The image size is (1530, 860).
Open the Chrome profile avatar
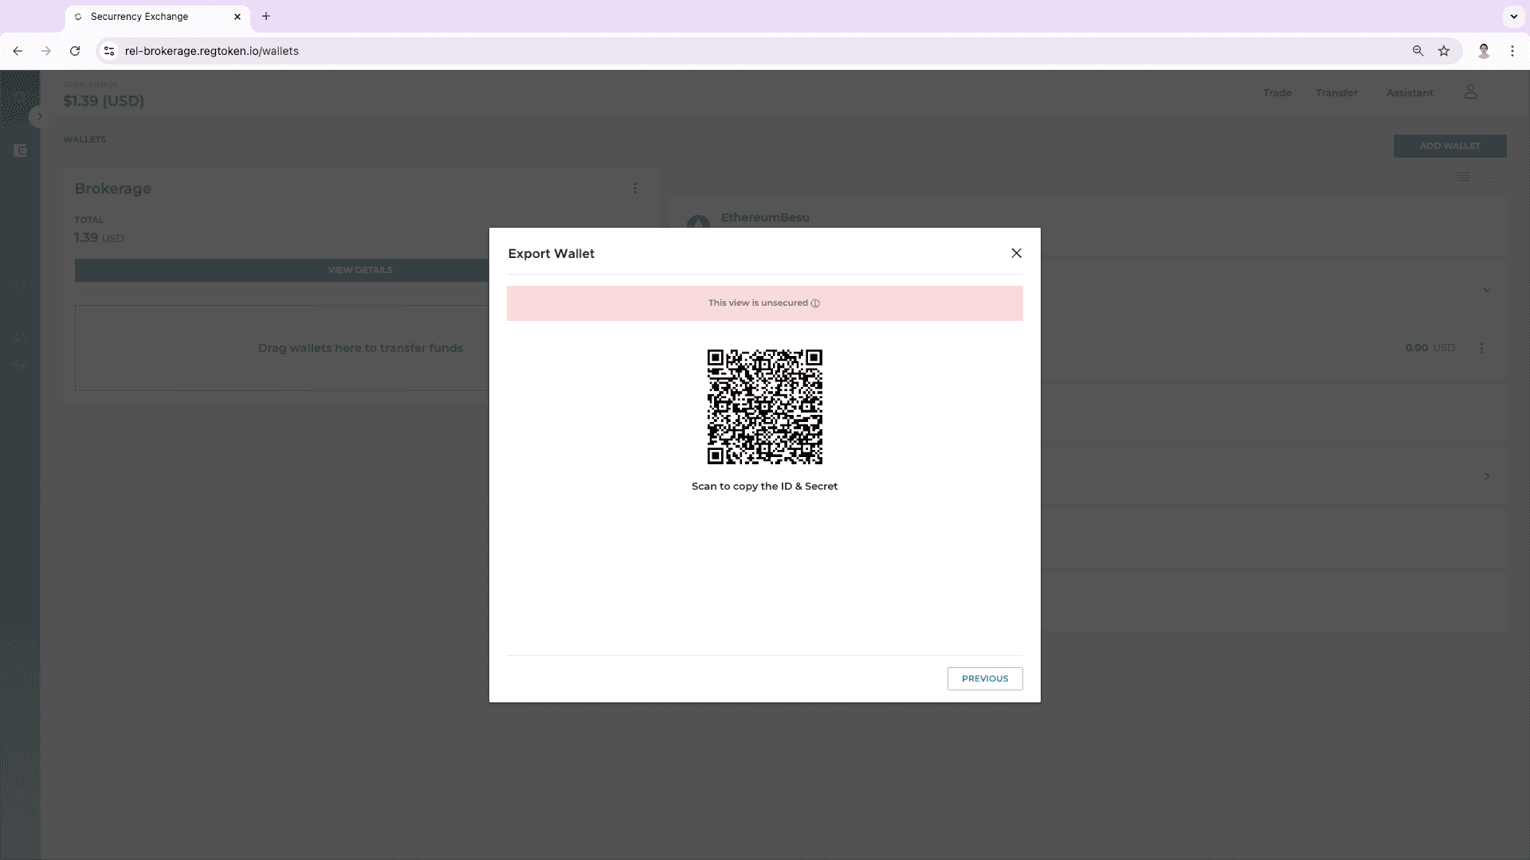pos(1484,51)
